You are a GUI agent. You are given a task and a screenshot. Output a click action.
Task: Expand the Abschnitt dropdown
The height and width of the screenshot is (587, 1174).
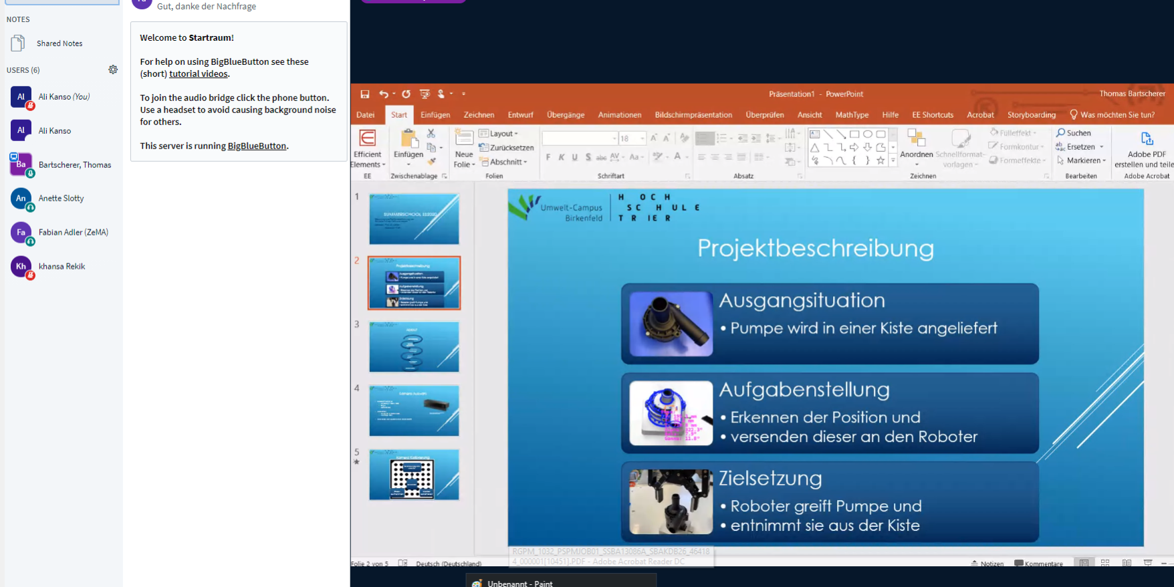(505, 162)
